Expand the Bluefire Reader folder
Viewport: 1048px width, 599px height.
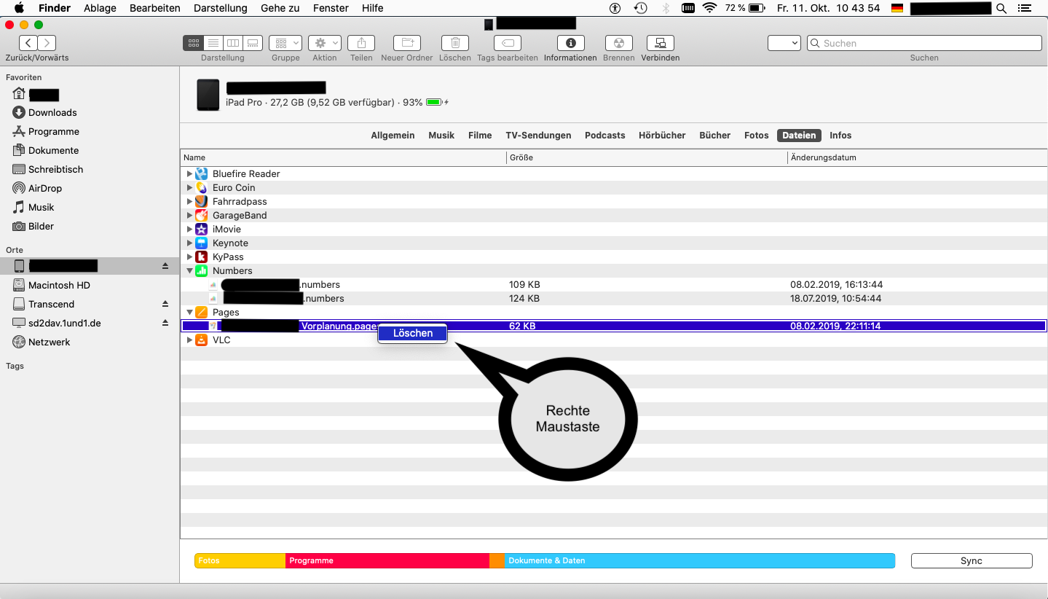click(x=189, y=173)
